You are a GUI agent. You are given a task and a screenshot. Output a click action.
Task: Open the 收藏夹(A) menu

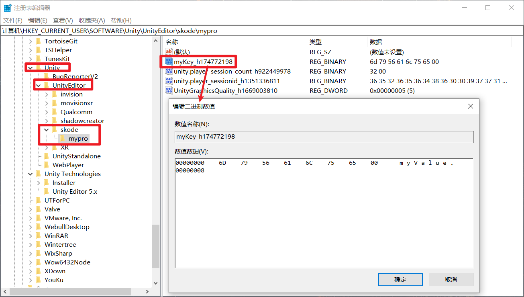click(92, 20)
